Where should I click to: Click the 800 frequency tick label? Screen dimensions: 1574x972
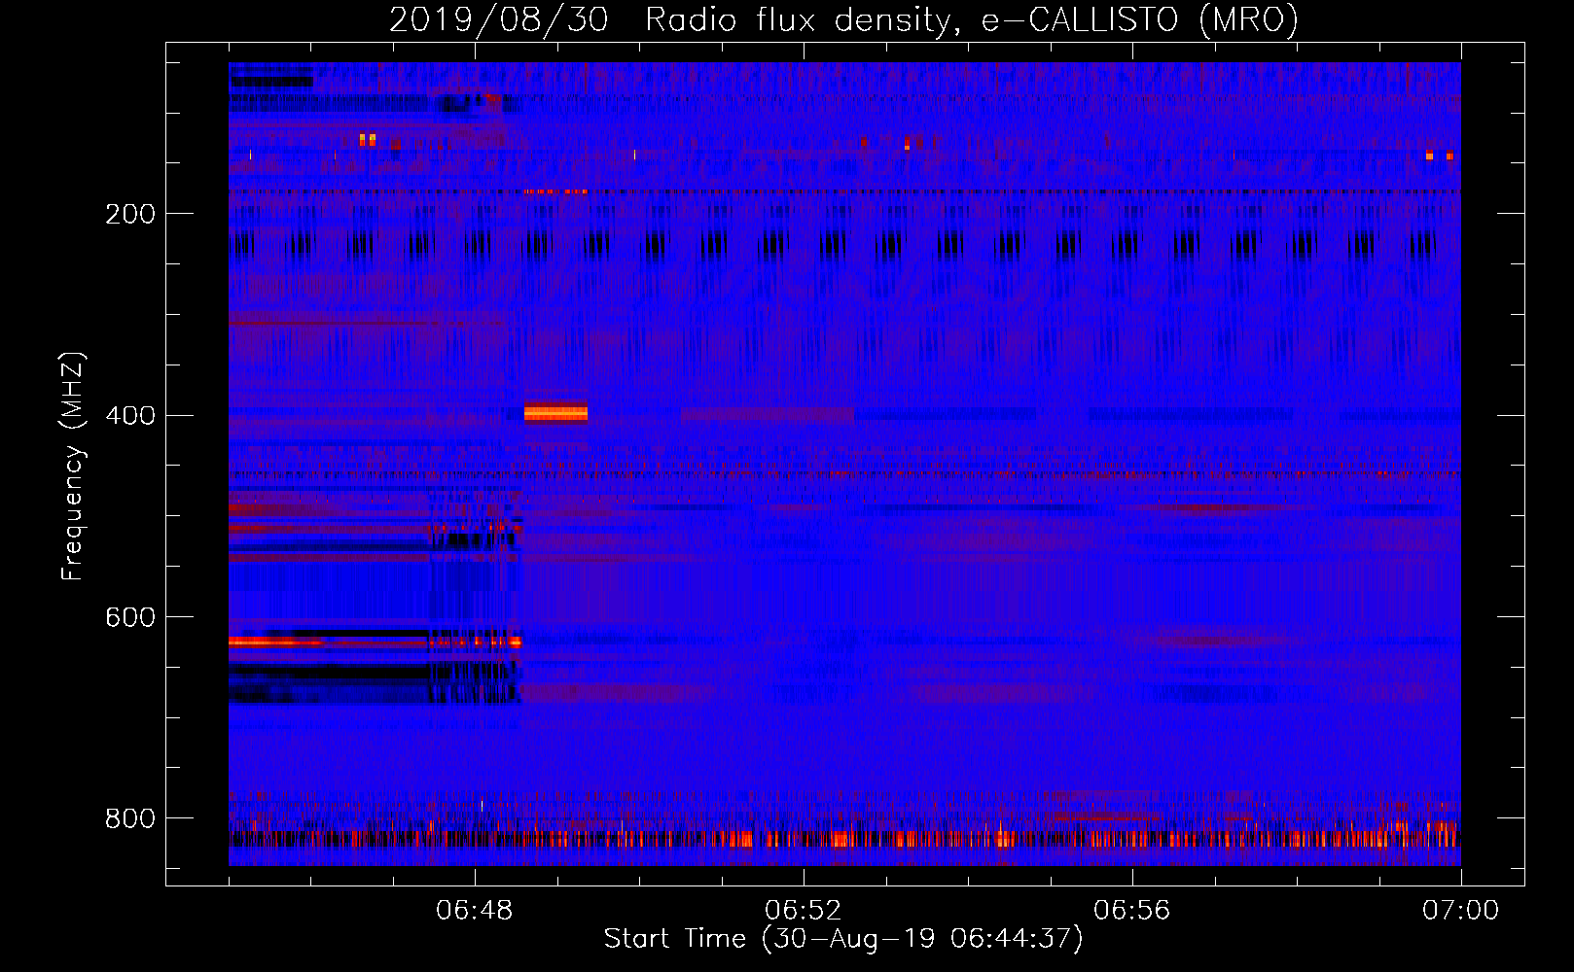coord(130,818)
